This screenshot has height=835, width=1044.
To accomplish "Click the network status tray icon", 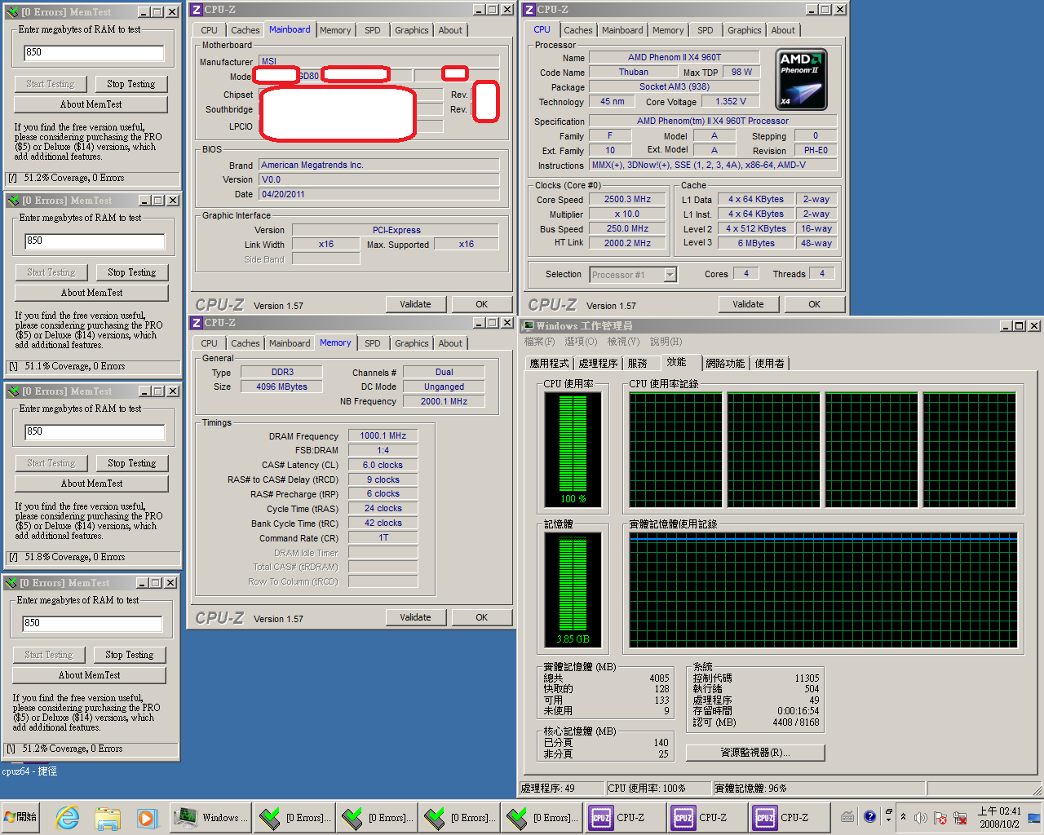I will click(x=961, y=817).
